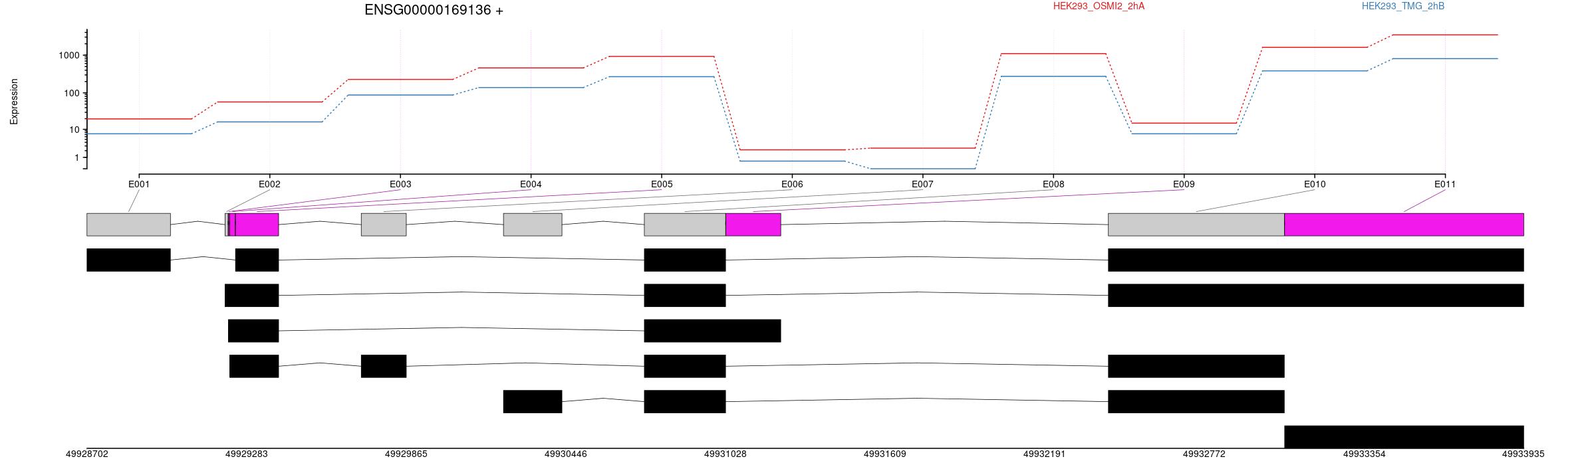
Task: Click genomic coordinate 49932191
Action: pyautogui.click(x=1045, y=454)
